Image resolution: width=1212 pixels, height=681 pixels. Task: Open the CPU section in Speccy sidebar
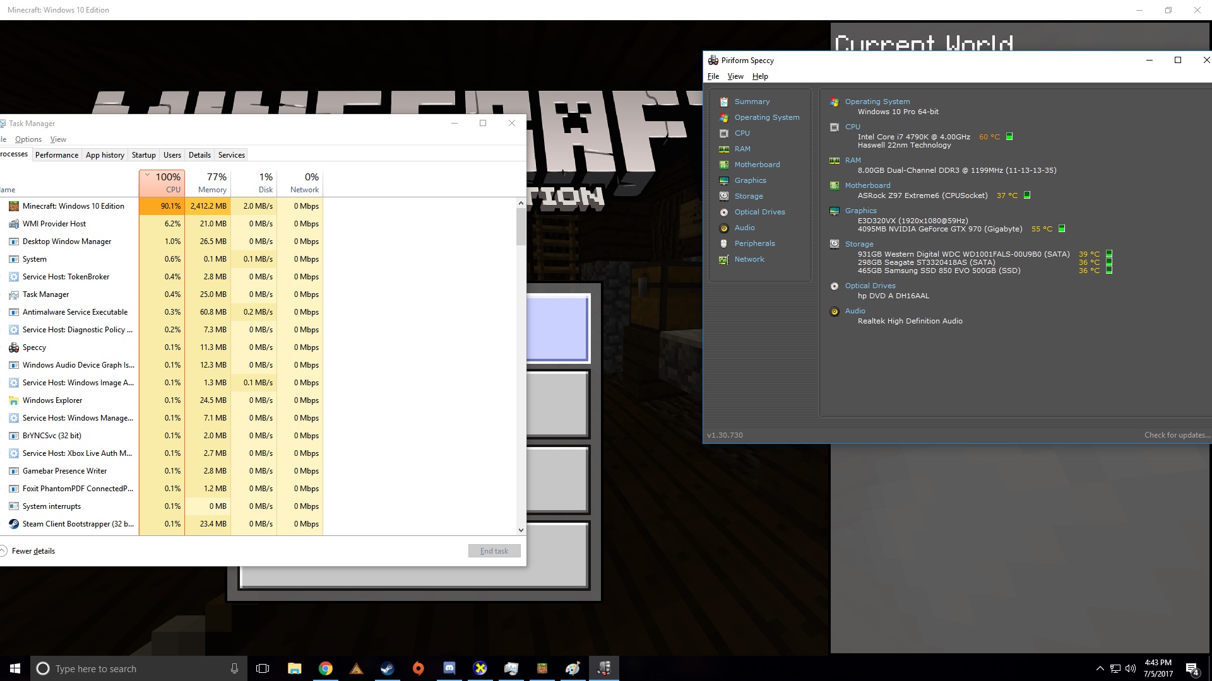[x=742, y=133]
